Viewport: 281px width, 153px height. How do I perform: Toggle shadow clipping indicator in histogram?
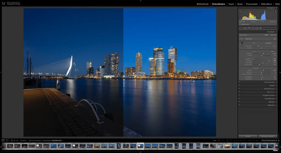pyautogui.click(x=240, y=11)
